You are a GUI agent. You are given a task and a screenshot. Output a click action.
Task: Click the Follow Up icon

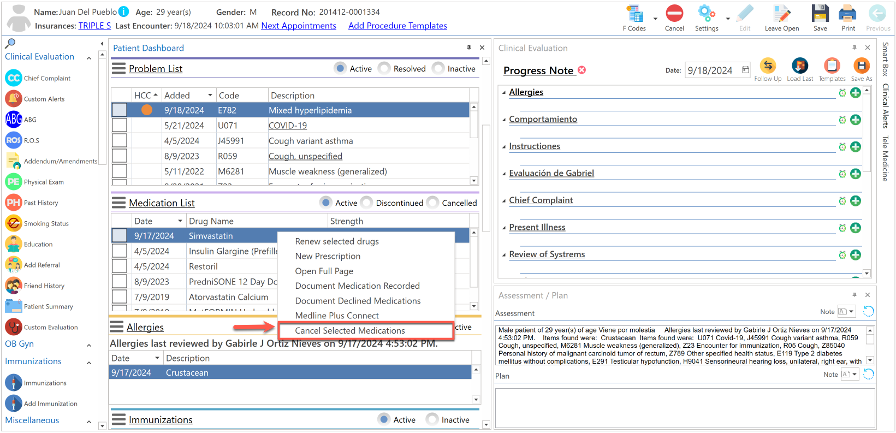point(768,66)
